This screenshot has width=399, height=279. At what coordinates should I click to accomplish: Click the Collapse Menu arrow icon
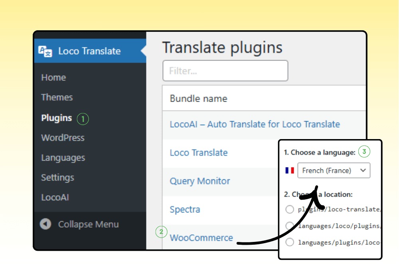pos(45,224)
